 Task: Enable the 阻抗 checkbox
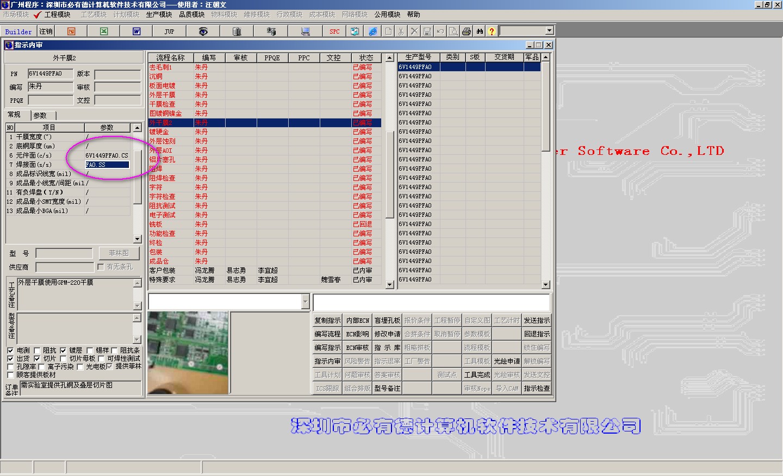click(x=37, y=350)
